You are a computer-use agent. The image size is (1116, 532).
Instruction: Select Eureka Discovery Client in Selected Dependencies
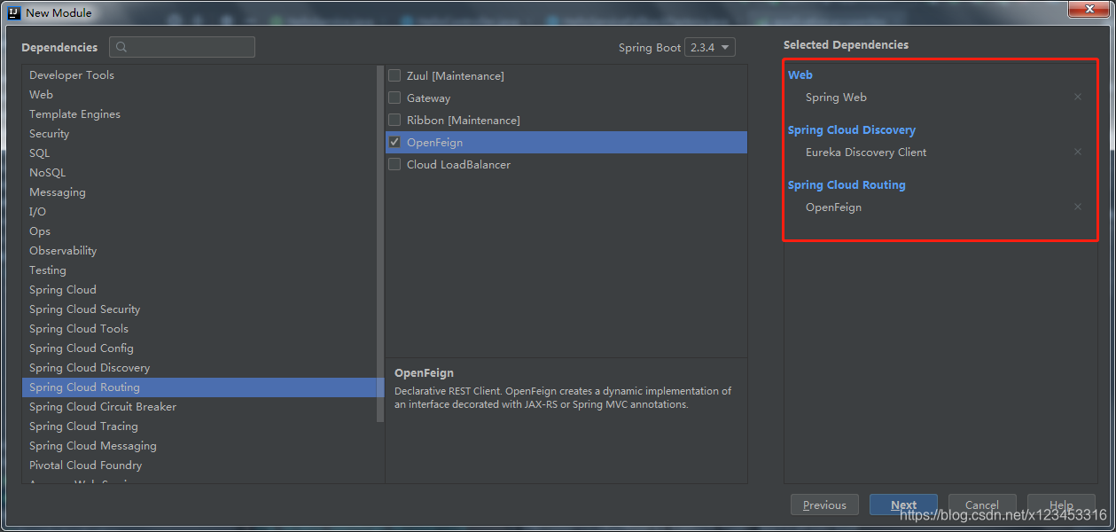point(866,153)
